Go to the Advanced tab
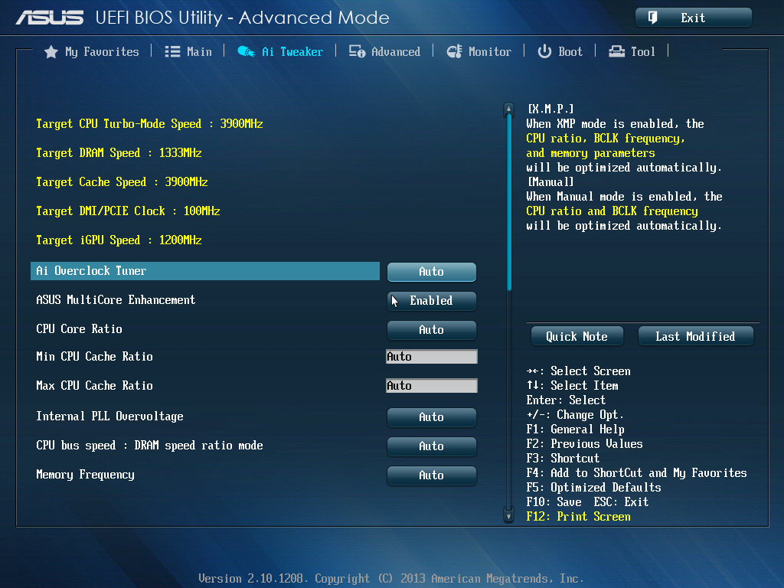This screenshot has width=784, height=588. (x=396, y=52)
